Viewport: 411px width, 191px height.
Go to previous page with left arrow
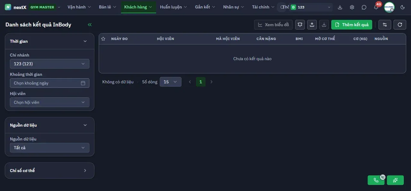coord(190,82)
